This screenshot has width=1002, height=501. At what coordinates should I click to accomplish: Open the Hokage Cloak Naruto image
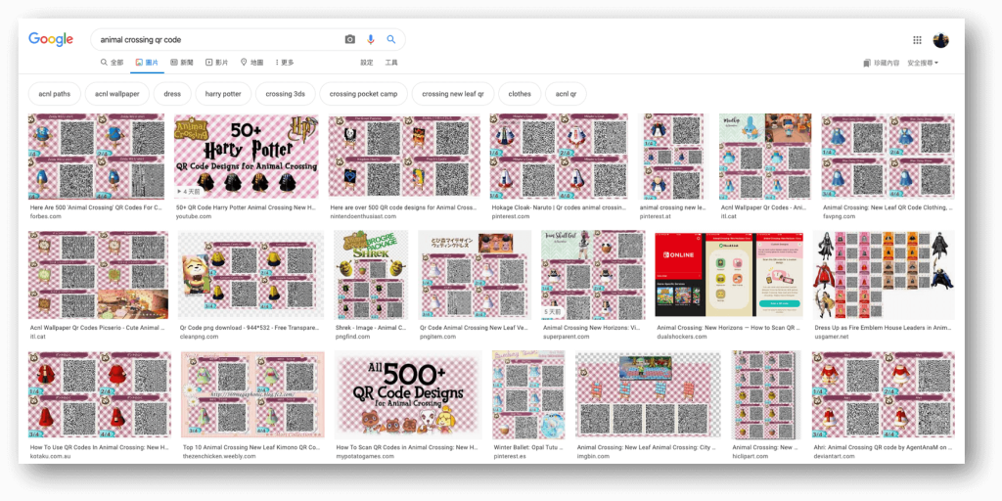coord(559,157)
